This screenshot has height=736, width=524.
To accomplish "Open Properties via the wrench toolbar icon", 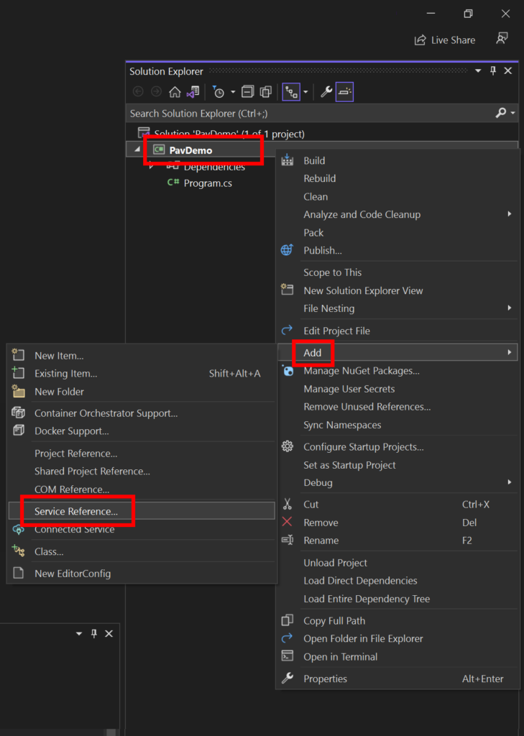I will click(326, 92).
